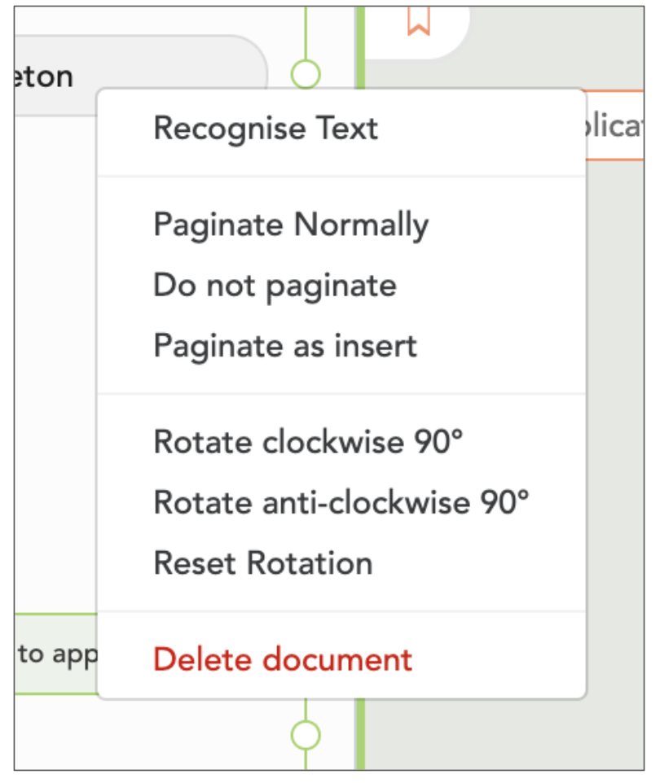Screen dimensions: 660x783
Task: Click the orange-outlined field right of menu
Action: click(614, 125)
